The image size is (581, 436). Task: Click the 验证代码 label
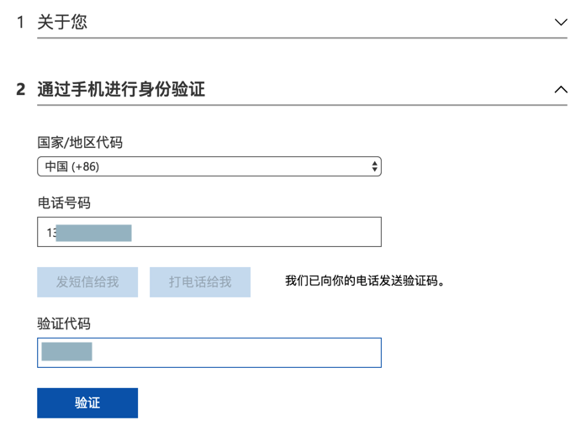pos(64,324)
